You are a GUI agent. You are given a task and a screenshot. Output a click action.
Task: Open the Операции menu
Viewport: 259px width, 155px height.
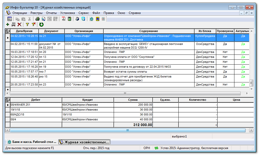pos(19,13)
